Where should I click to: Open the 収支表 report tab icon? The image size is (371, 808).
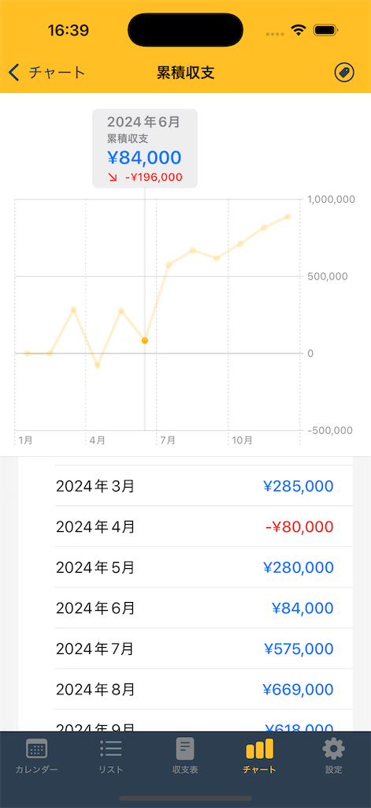click(x=185, y=749)
